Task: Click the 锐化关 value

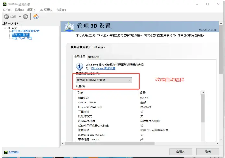Action: tap(145, 98)
